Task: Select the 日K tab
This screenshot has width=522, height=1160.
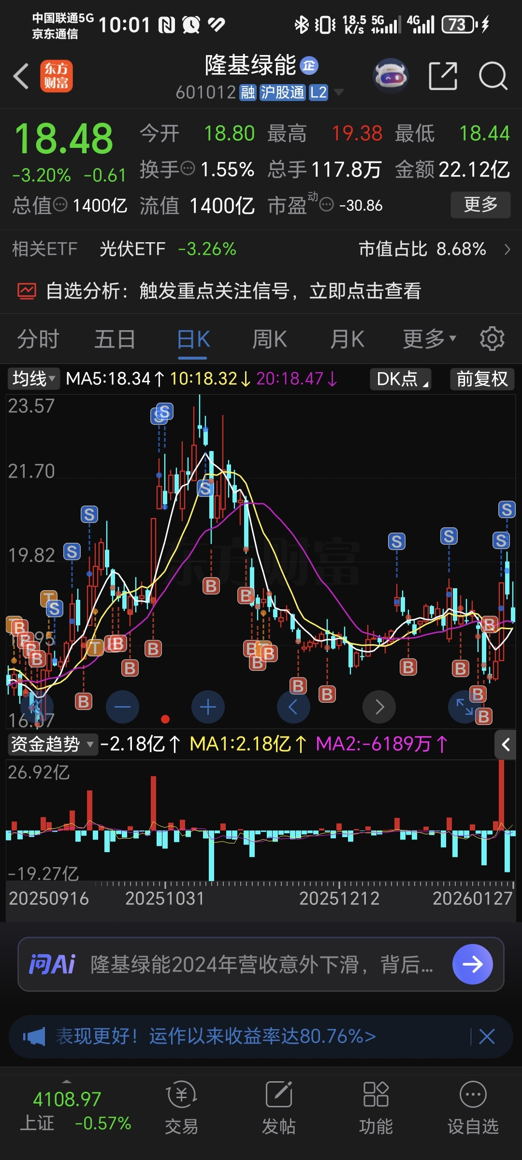Action: pos(193,339)
